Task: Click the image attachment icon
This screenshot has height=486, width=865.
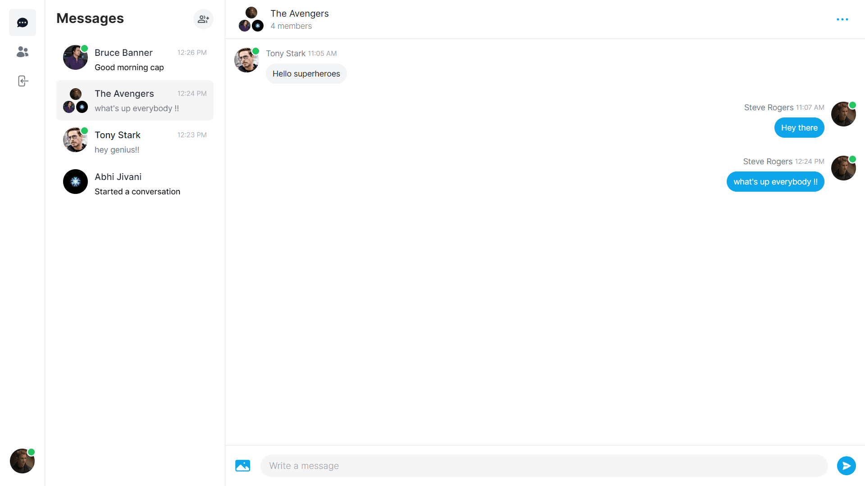Action: (x=242, y=465)
